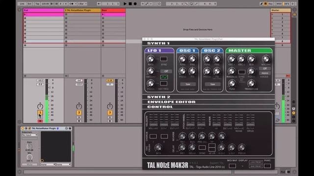This screenshot has height=176, width=314.
Task: Collapse the SYNTH 1 section header
Action: [209, 44]
